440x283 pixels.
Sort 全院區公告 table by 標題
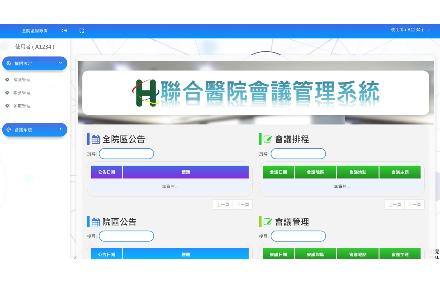coord(186,172)
